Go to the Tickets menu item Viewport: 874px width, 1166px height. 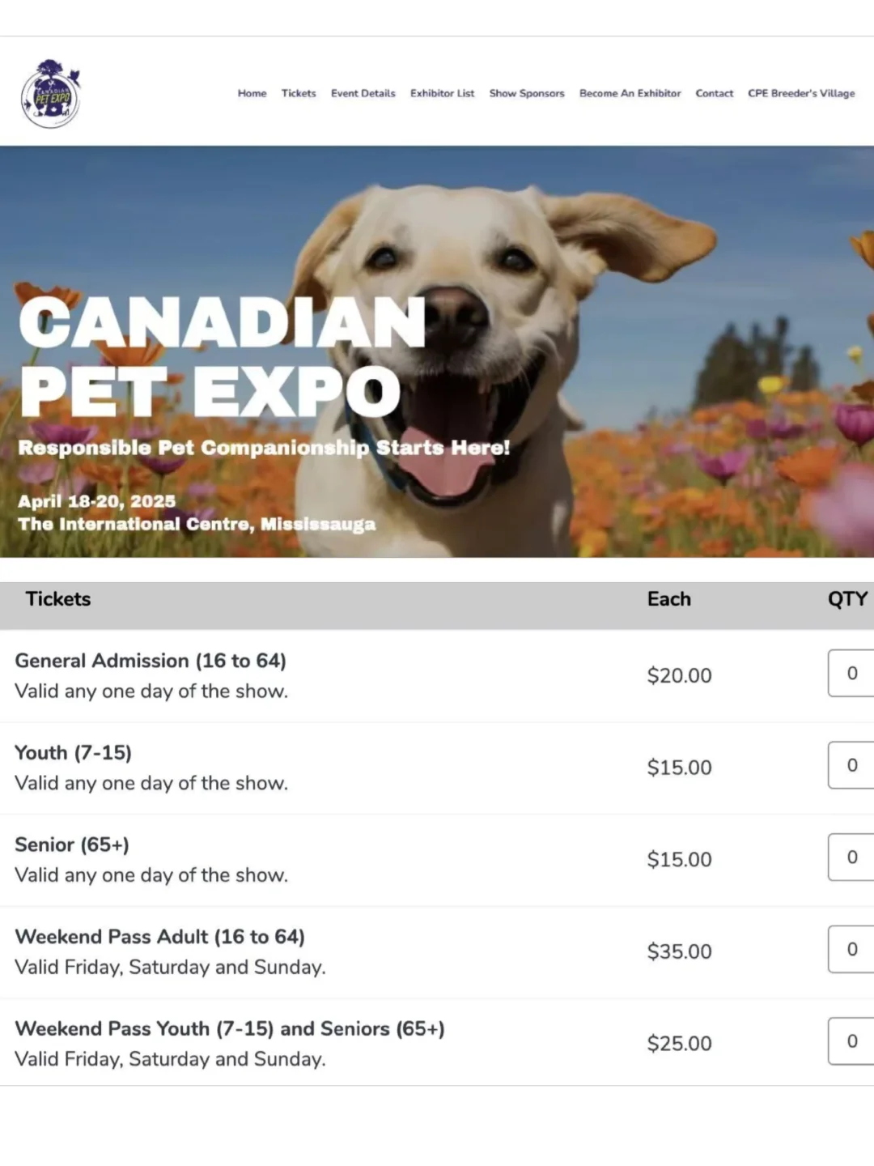tap(299, 94)
